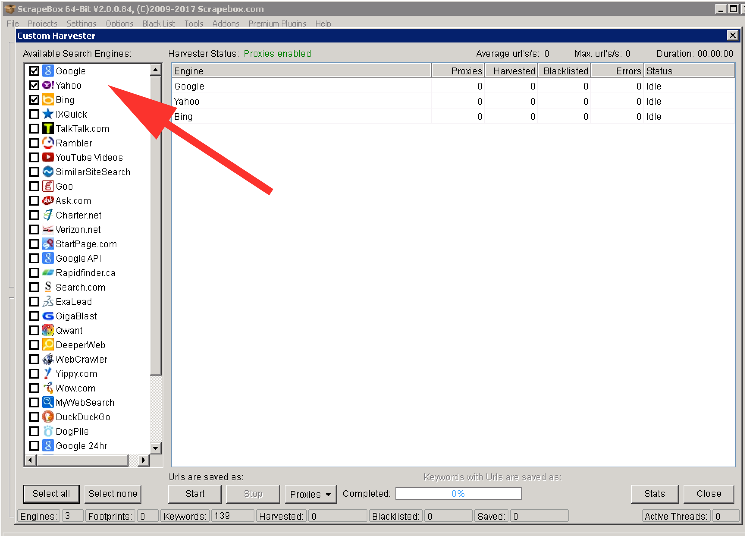Click the vertical scrollbar thumb of engine list
The width and height of the screenshot is (745, 536).
point(155,226)
